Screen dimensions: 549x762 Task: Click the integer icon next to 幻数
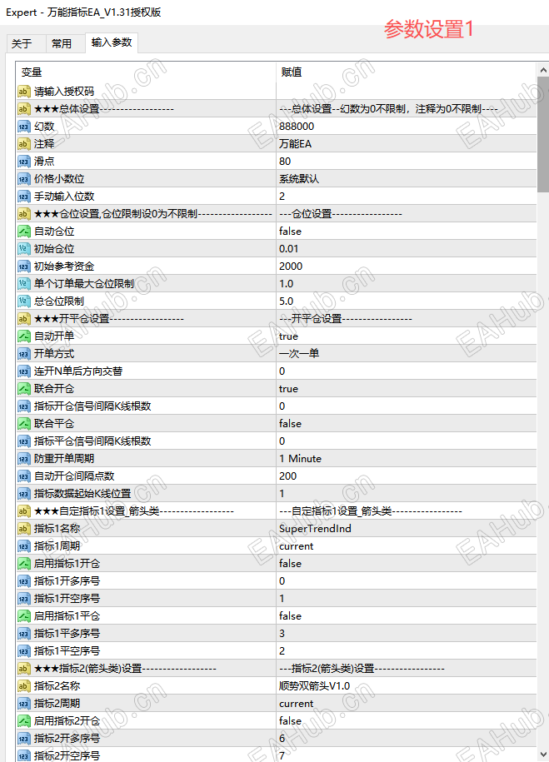point(24,127)
